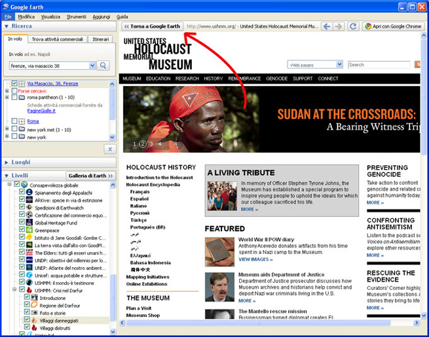Click the Villaggi distrutti flame icon
The height and width of the screenshot is (337, 429).
34,327
